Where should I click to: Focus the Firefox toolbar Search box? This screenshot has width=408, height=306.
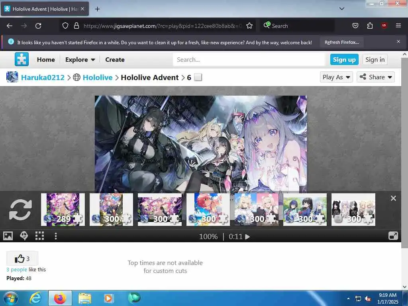tap(297, 26)
